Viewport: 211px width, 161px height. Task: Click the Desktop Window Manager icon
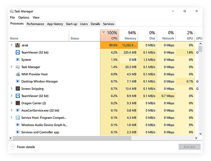(18, 82)
